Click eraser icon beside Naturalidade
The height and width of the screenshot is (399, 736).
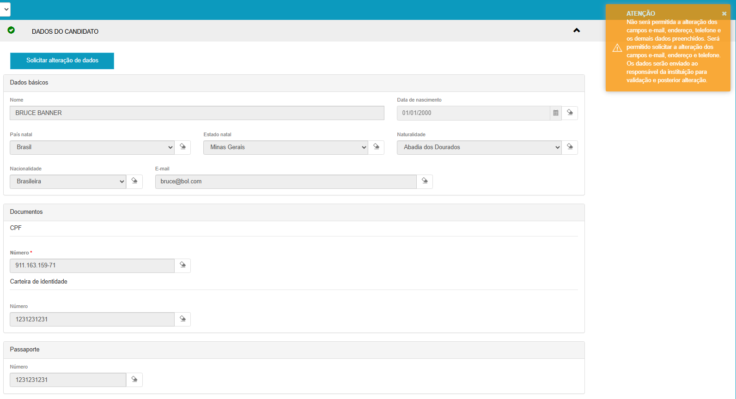[570, 147]
